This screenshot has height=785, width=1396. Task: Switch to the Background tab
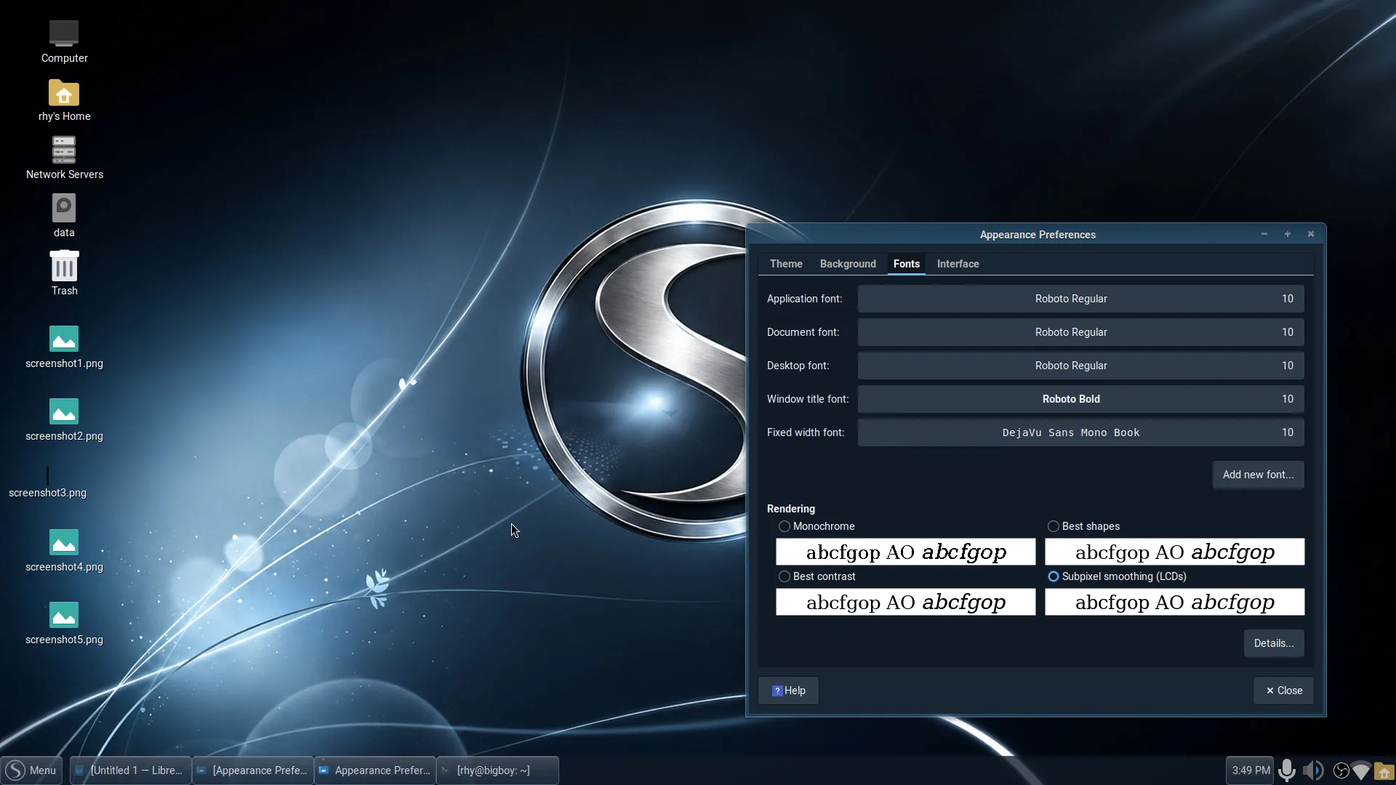click(x=848, y=264)
